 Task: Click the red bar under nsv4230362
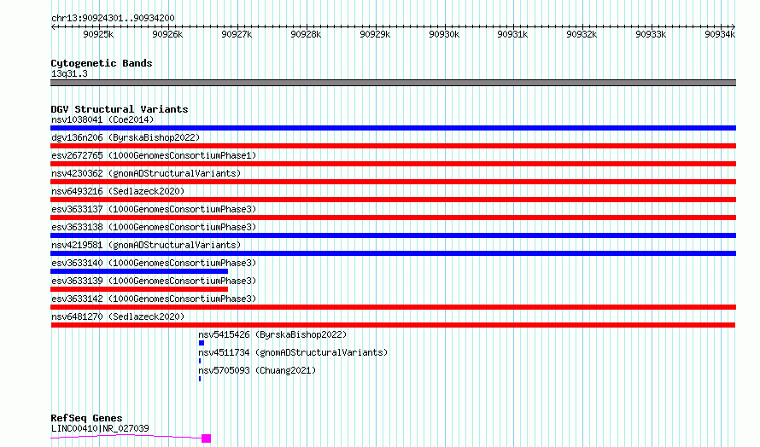pyautogui.click(x=393, y=182)
